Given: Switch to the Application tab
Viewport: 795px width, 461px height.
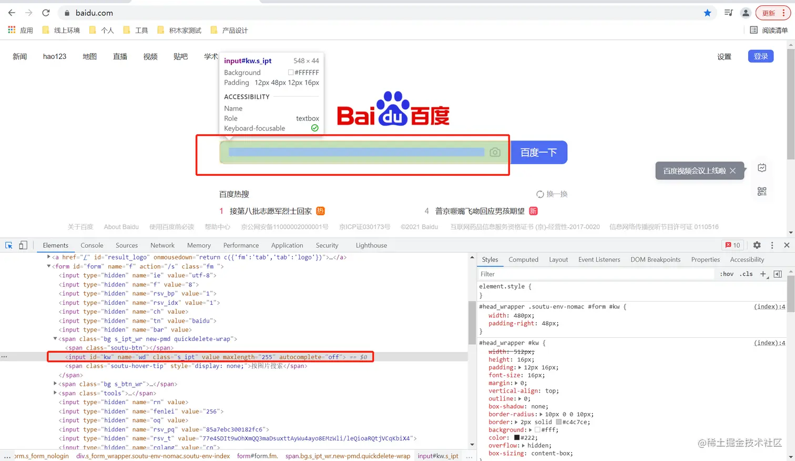Looking at the screenshot, I should tap(287, 245).
